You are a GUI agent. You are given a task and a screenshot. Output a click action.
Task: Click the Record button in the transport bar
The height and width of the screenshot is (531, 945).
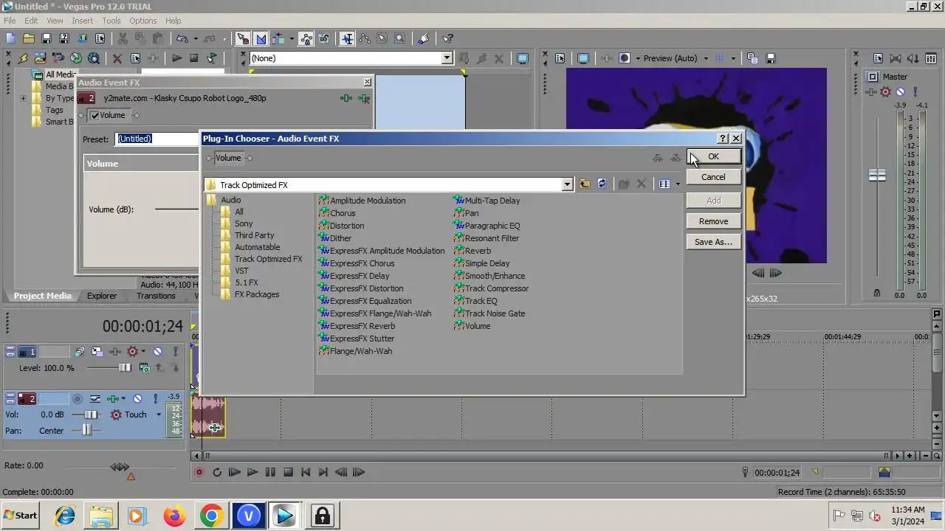click(199, 472)
